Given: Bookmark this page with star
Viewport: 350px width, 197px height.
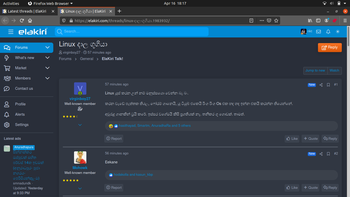Looking at the screenshot, I should tap(276, 21).
